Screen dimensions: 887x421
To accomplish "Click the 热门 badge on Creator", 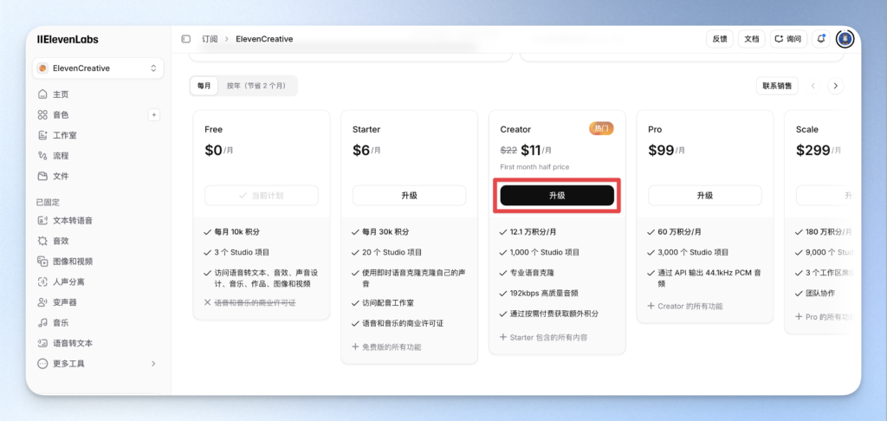I will [x=601, y=128].
